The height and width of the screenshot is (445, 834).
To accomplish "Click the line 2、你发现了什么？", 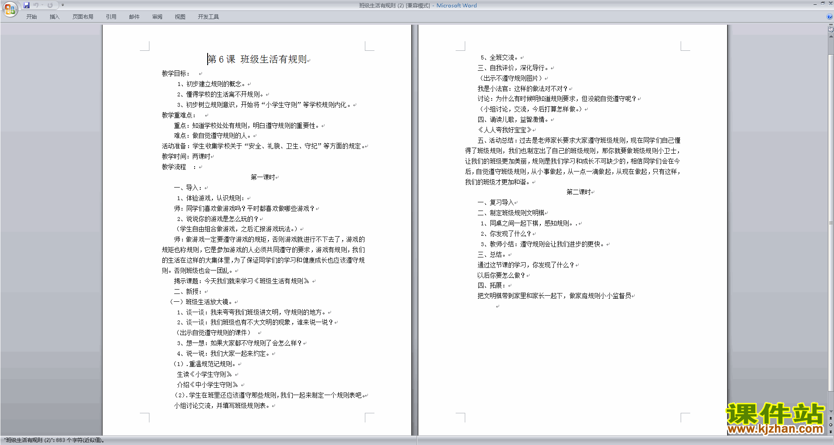I will [506, 234].
